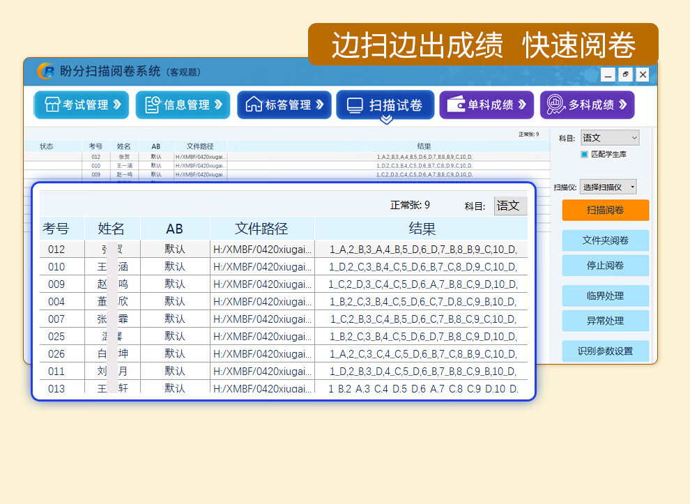690x504 pixels.
Task: Click the app logo in title bar
Action: coord(46,71)
